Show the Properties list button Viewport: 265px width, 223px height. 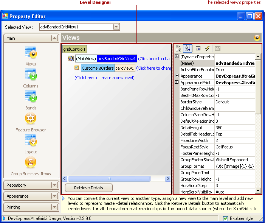coord(198,48)
